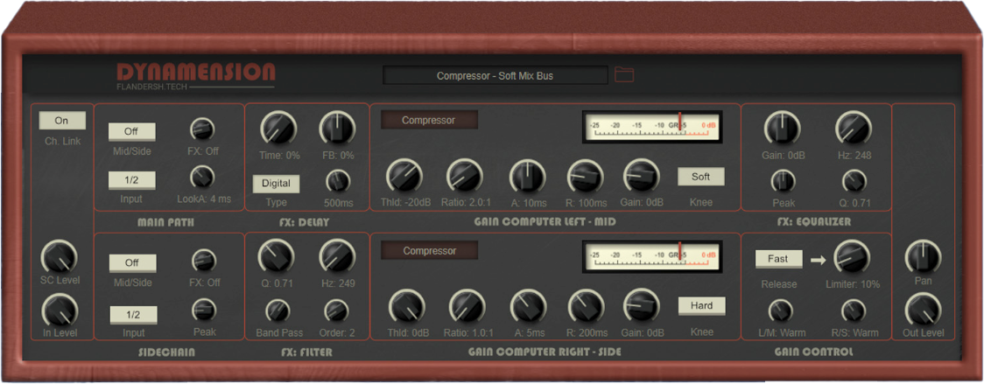Toggle the Soft Knee button
Viewport: 984px width, 384px height.
[701, 177]
